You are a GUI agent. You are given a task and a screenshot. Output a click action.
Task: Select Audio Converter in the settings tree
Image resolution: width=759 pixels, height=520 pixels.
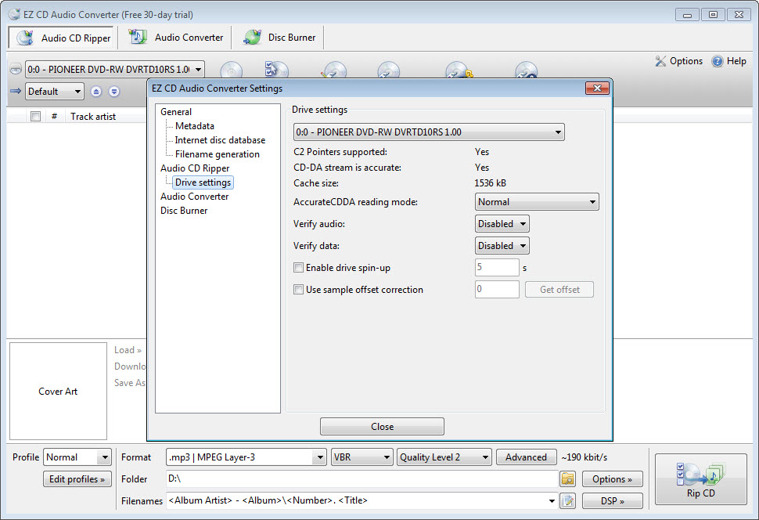point(195,197)
